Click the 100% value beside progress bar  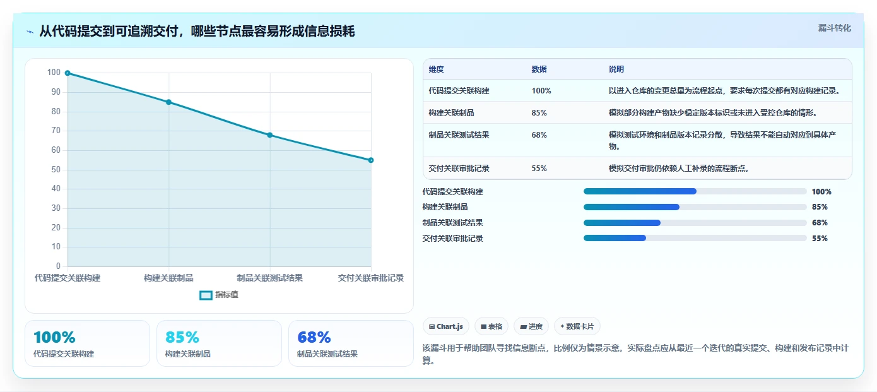pyautogui.click(x=821, y=192)
